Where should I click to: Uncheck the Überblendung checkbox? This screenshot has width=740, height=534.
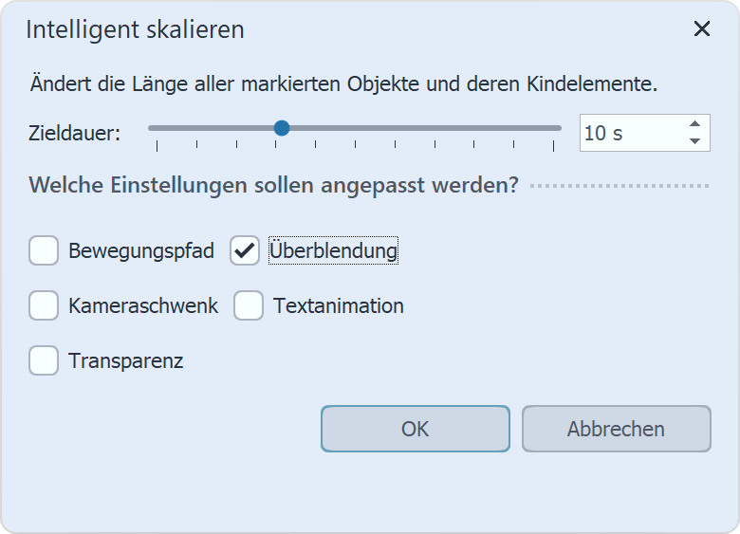246,251
